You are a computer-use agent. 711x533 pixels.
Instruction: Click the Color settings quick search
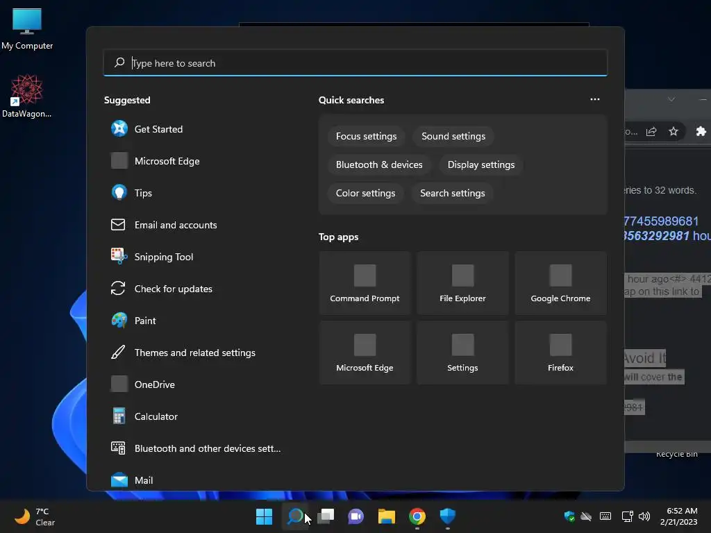point(365,194)
